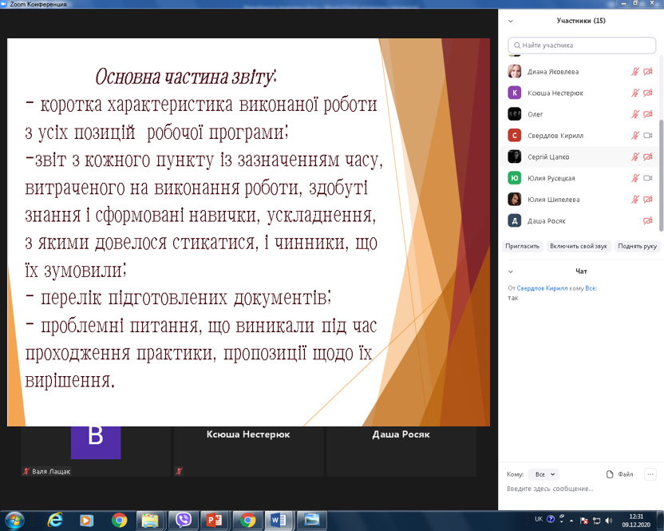Collapse the Чат panel with its chevron
The width and height of the screenshot is (664, 531).
tap(511, 271)
